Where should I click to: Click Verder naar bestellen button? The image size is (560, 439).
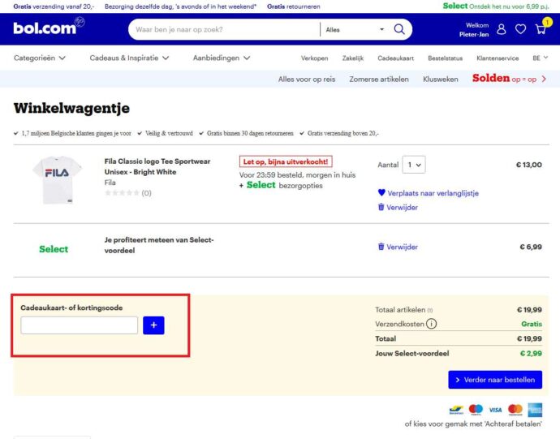click(495, 380)
